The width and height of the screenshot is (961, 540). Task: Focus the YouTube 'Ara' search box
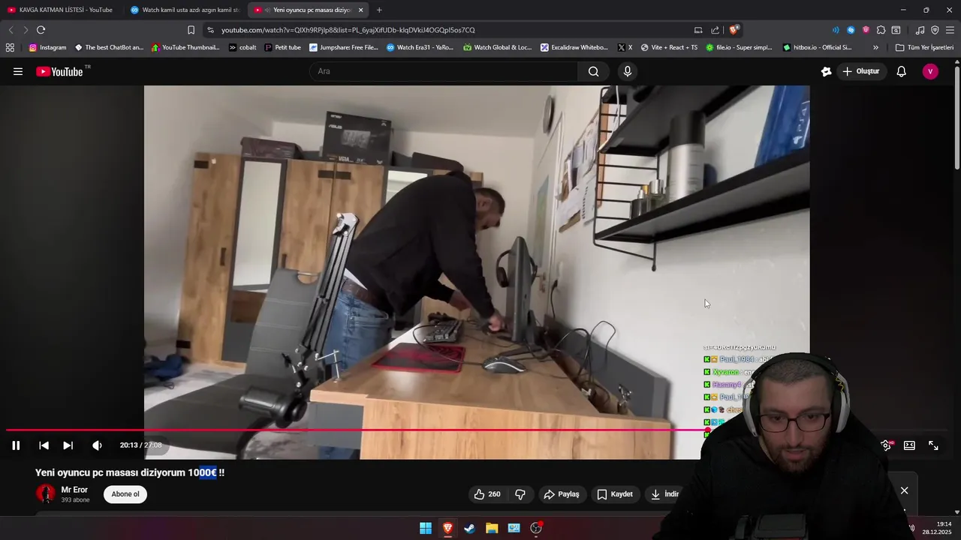(443, 71)
